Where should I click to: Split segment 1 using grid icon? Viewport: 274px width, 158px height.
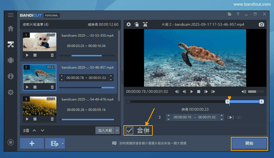(x=35, y=55)
